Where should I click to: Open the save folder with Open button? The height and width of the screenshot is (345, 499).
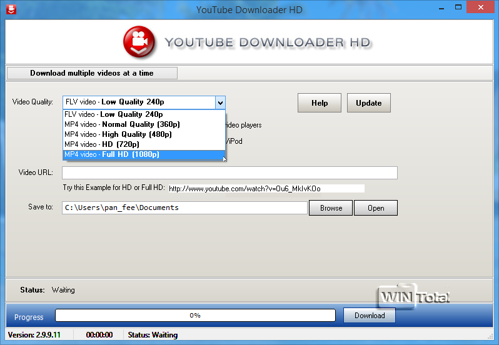click(376, 208)
